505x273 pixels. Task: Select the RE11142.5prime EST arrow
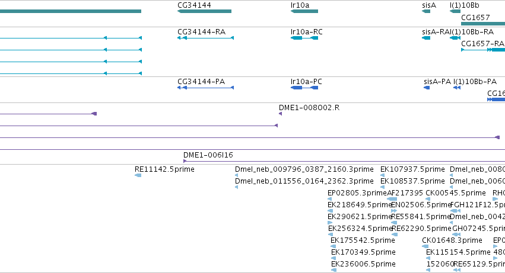pyautogui.click(x=138, y=175)
